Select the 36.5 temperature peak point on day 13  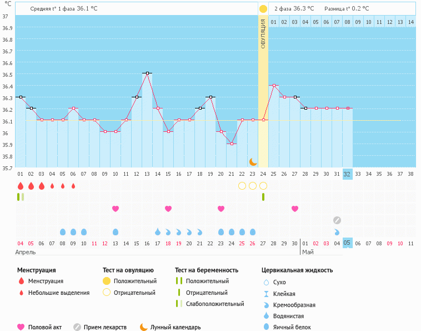click(147, 73)
